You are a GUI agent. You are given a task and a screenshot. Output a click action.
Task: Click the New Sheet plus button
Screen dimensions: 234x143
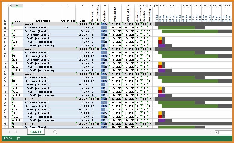coord(55,132)
